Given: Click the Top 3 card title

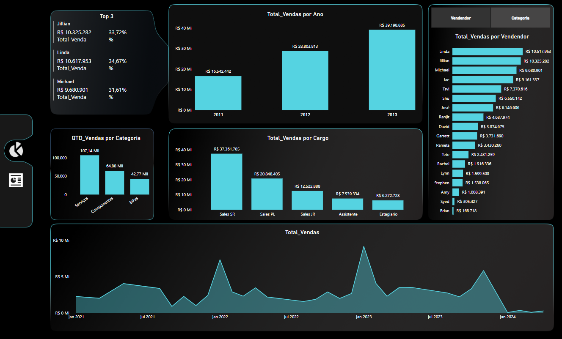Looking at the screenshot, I should tap(107, 16).
